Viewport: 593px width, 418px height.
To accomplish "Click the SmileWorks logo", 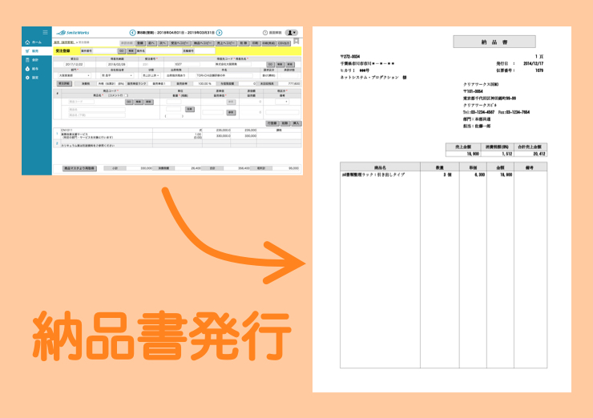I will 73,33.
